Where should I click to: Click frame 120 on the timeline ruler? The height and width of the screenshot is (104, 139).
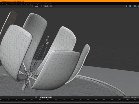point(40,100)
